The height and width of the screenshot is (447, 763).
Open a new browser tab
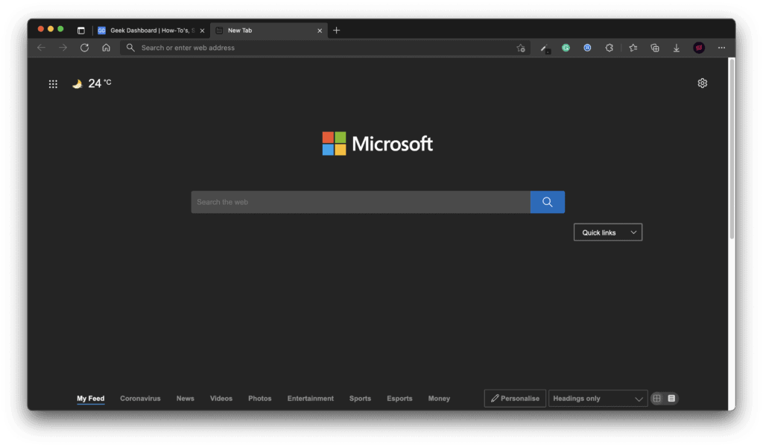tap(336, 31)
